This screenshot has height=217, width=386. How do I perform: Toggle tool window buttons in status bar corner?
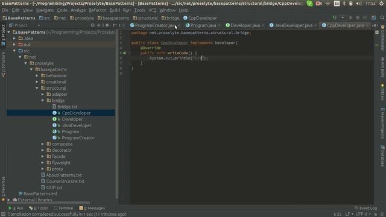pos(3,215)
